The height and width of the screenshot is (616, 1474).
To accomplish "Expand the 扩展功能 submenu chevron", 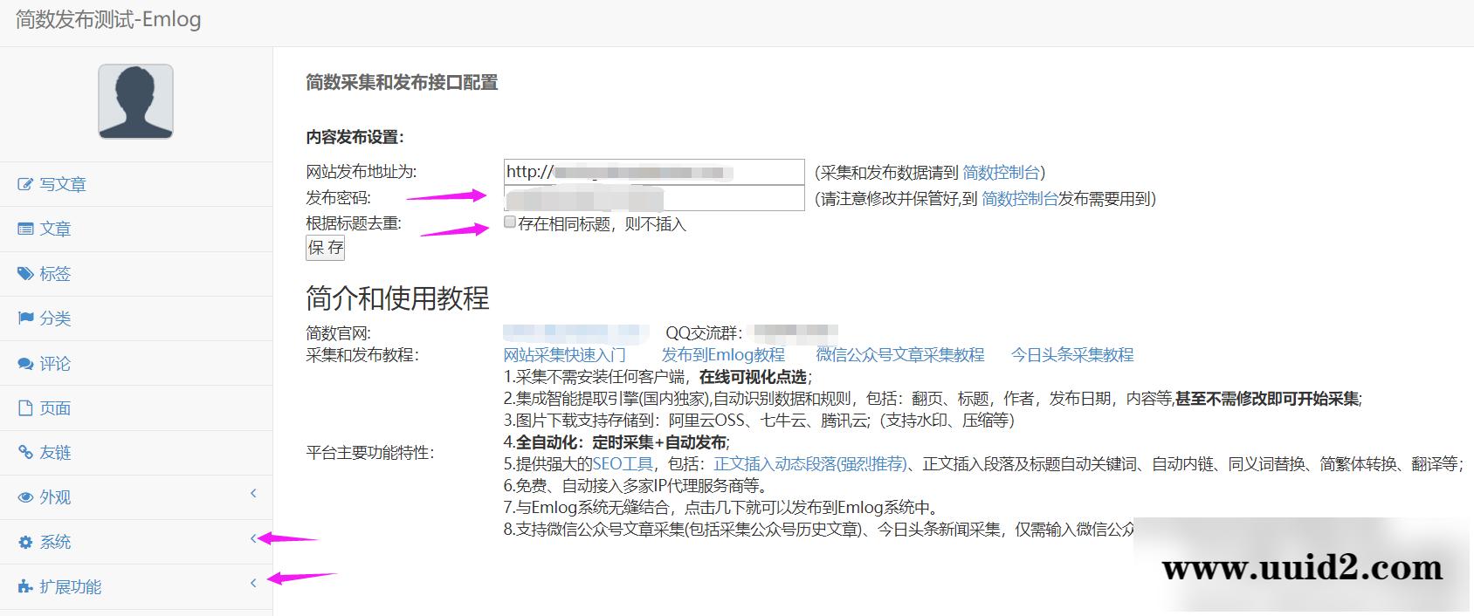I will click(253, 583).
